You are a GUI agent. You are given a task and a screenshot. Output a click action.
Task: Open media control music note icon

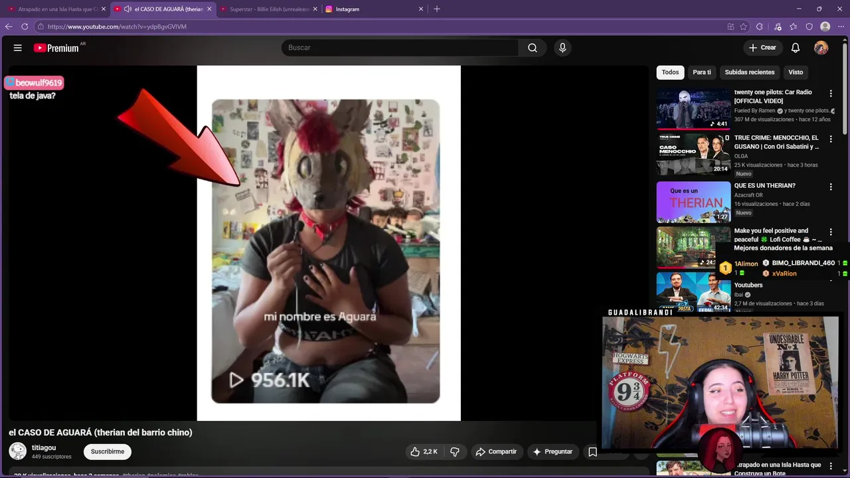[x=778, y=27]
